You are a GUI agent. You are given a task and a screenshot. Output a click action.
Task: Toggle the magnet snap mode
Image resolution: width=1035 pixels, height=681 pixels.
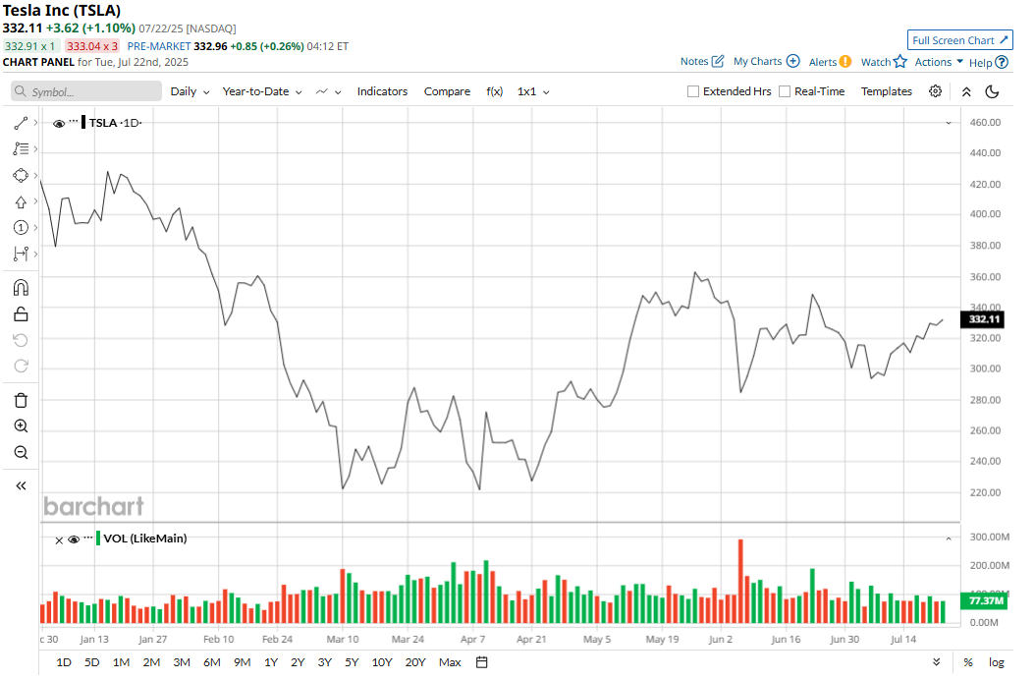tap(21, 288)
